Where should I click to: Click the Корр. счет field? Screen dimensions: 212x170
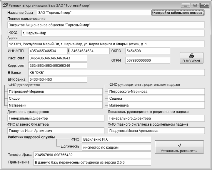point(58,65)
